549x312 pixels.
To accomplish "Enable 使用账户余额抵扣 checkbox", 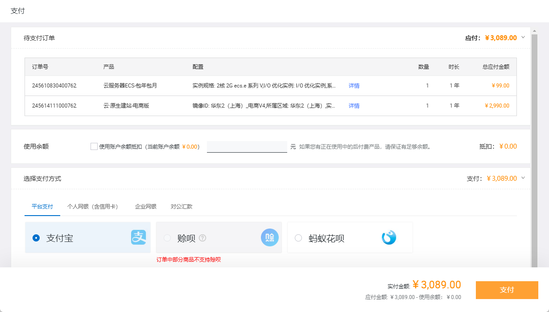I will [x=94, y=146].
